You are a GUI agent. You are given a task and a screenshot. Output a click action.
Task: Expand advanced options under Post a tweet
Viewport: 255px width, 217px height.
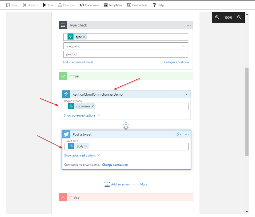click(x=82, y=156)
